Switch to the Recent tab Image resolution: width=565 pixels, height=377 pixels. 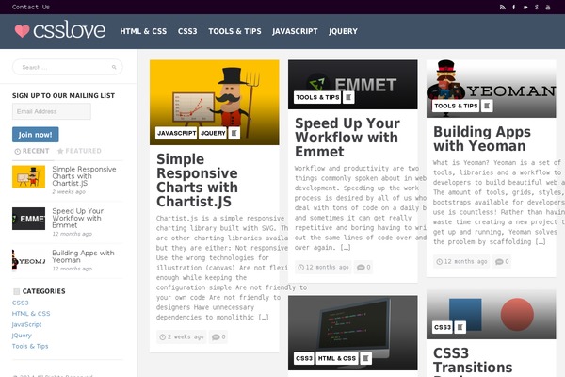click(32, 151)
